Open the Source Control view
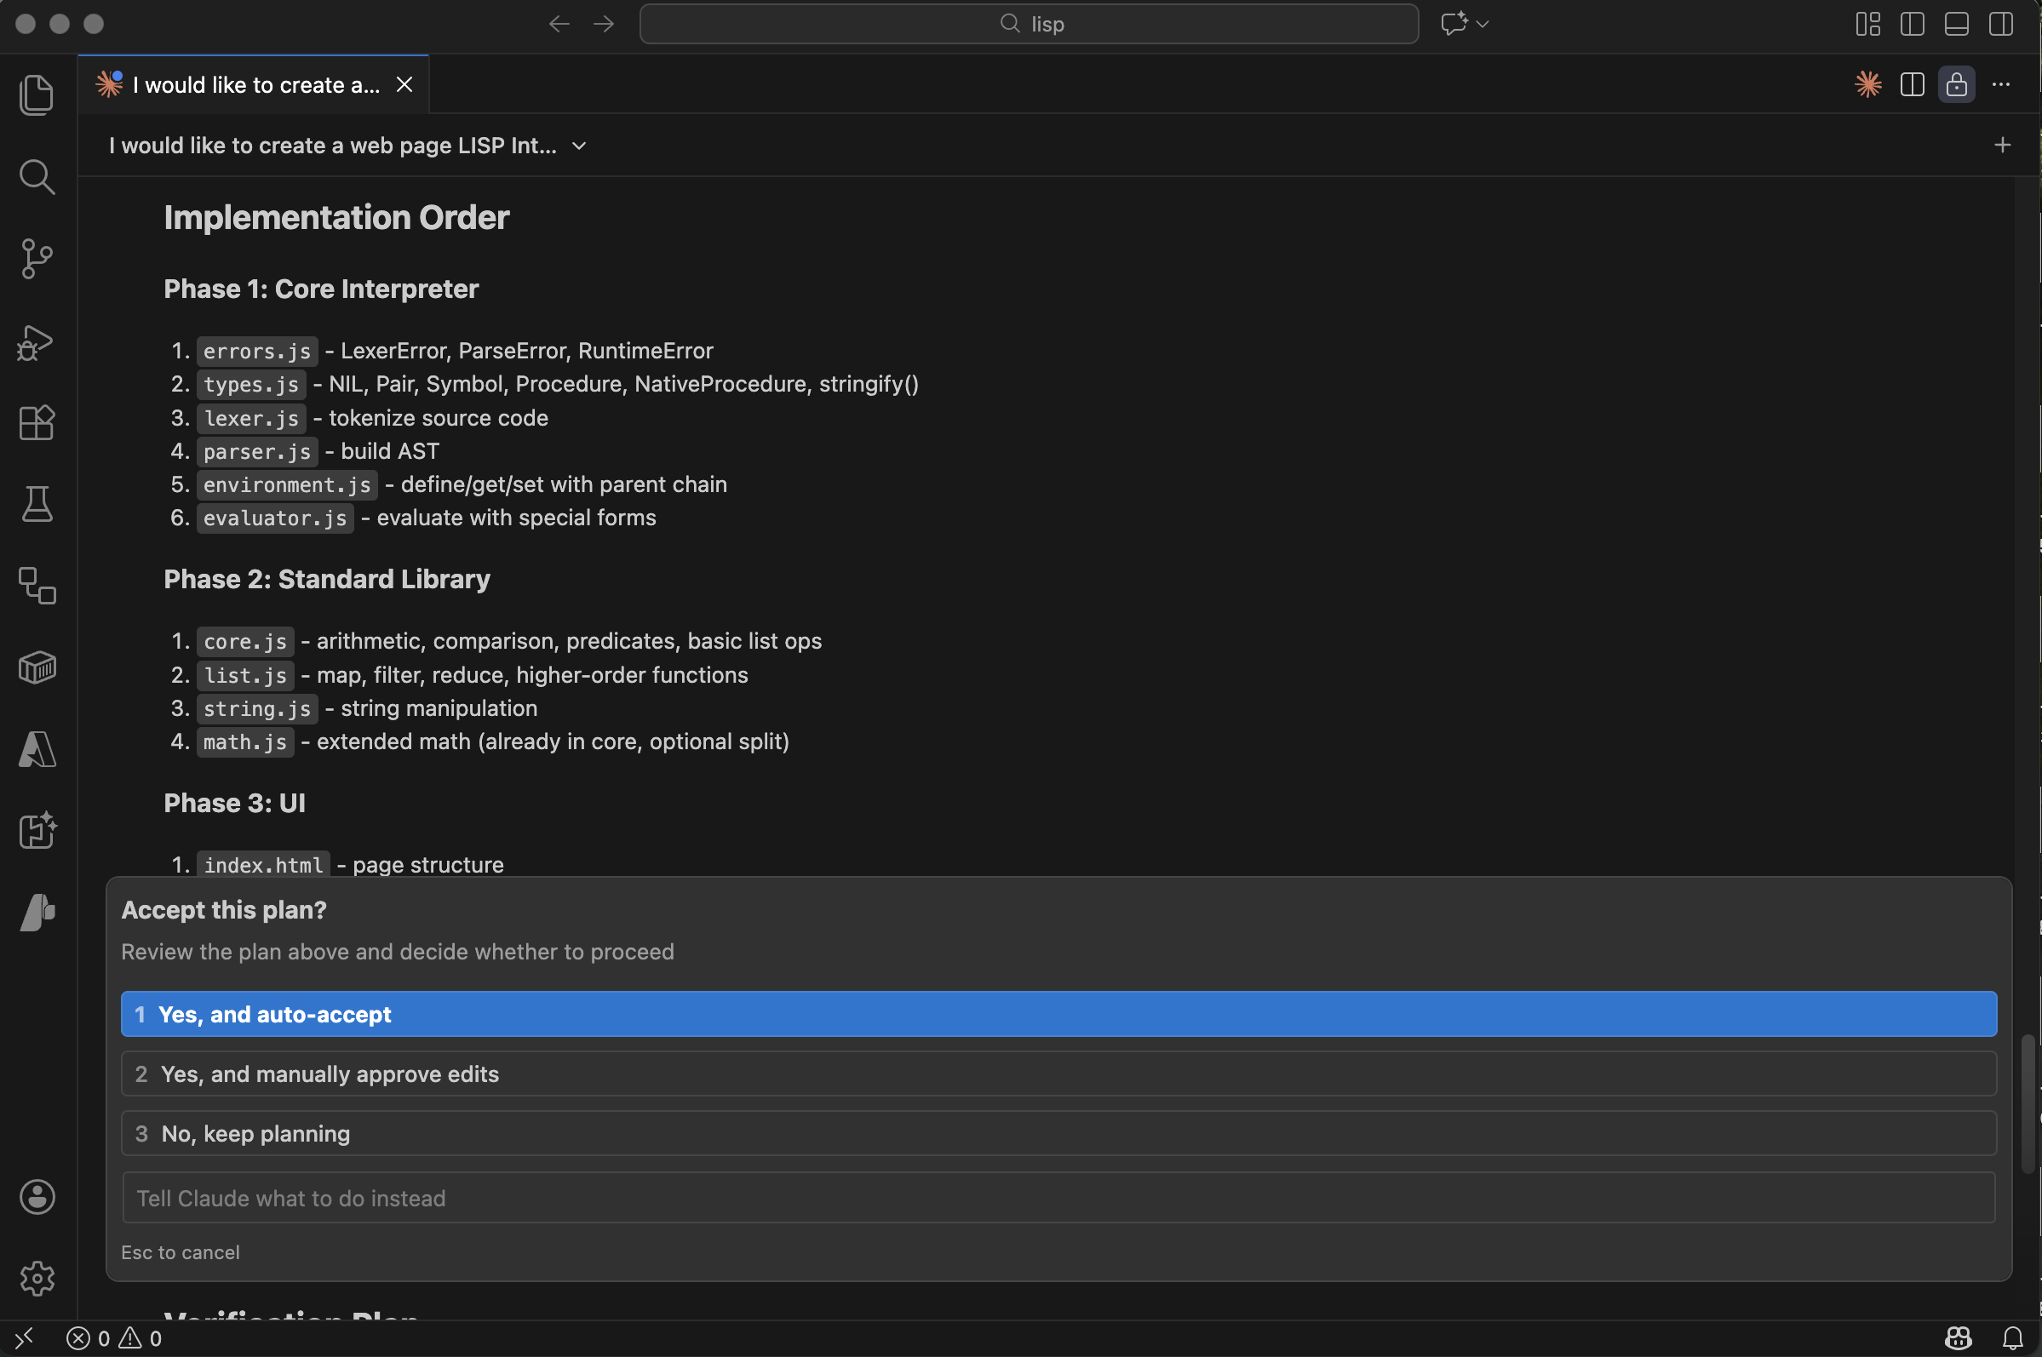This screenshot has height=1357, width=2042. (37, 258)
